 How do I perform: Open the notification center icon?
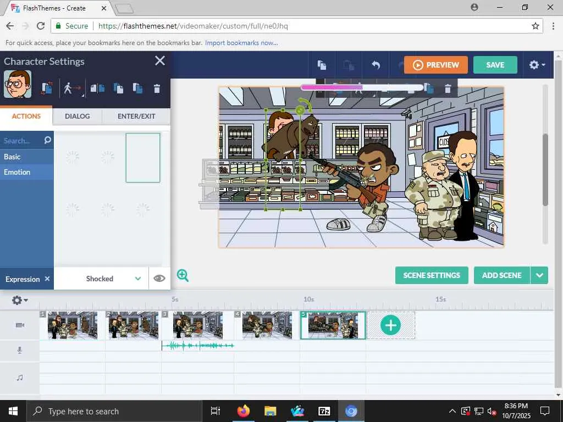[545, 411]
